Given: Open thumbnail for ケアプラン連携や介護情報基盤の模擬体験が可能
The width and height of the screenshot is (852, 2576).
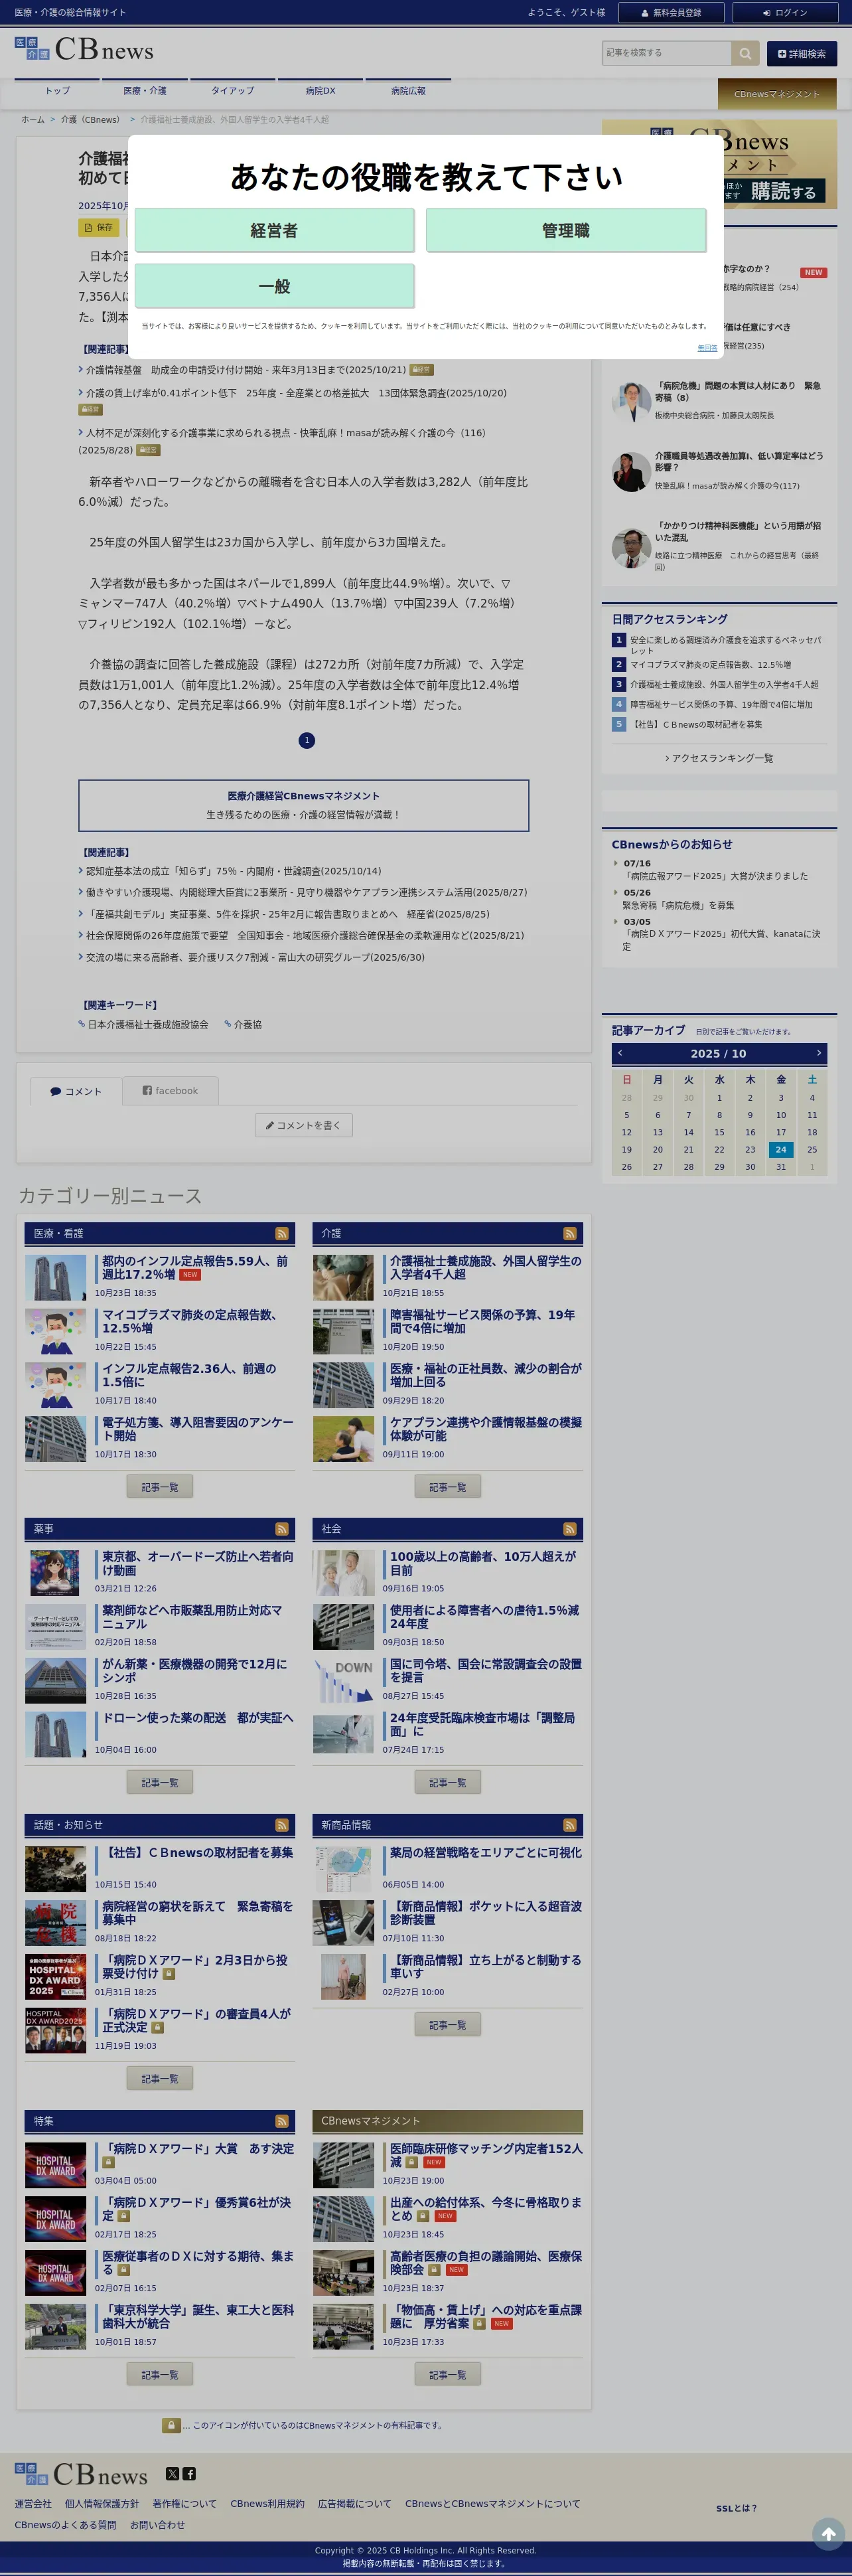Looking at the screenshot, I should (x=343, y=1438).
